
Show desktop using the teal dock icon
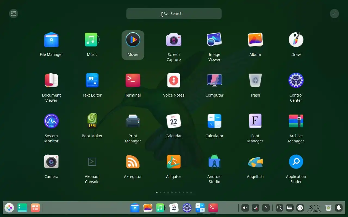(x=22, y=208)
